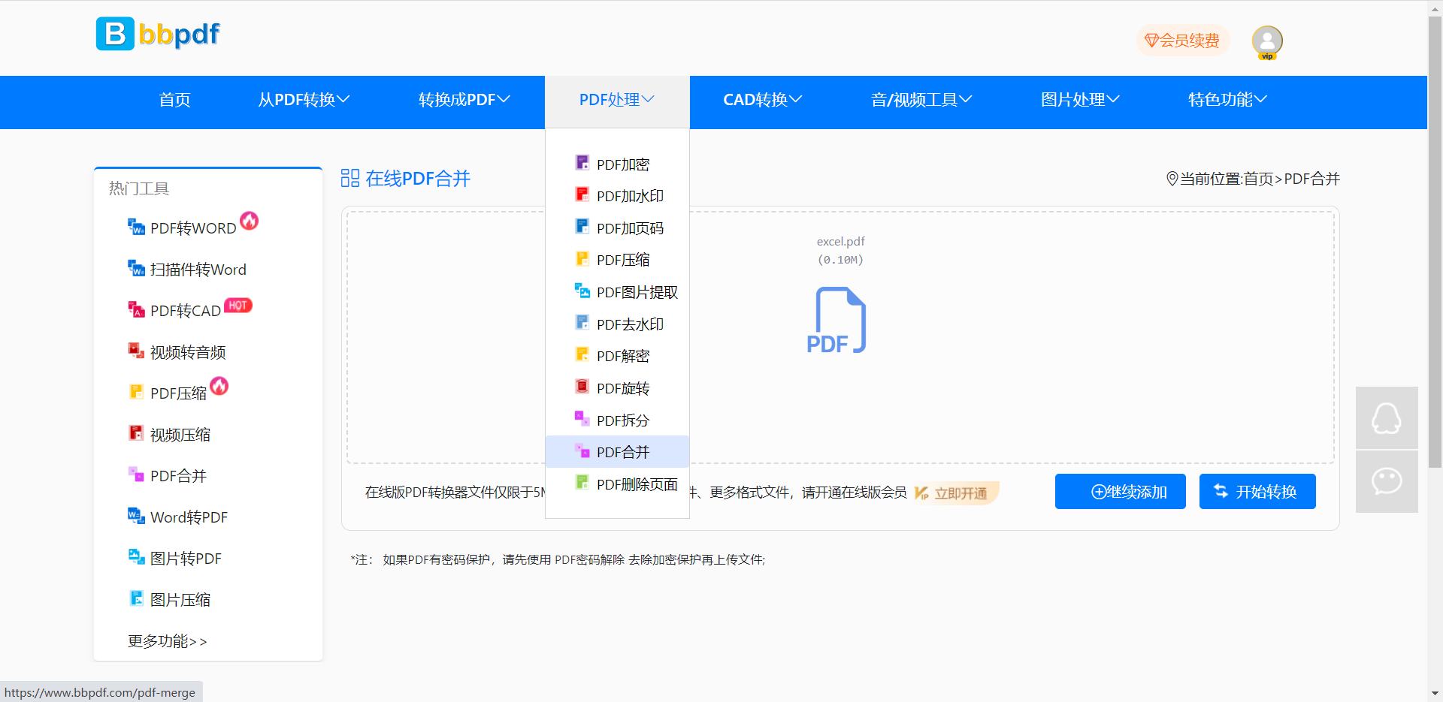Expand the 转换成PDF menu
The width and height of the screenshot is (1443, 702).
(464, 100)
